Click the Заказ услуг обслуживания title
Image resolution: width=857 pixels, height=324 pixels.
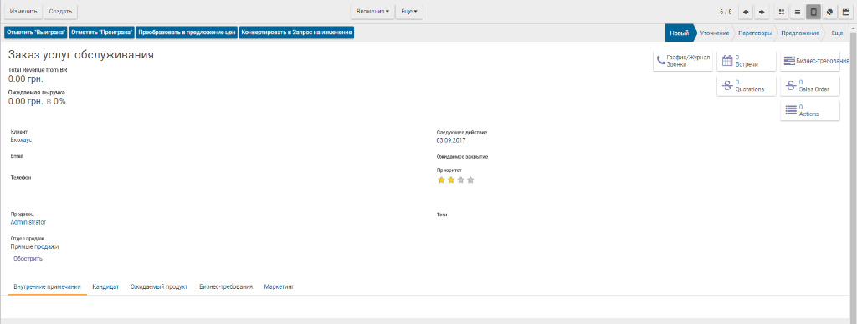(x=81, y=55)
